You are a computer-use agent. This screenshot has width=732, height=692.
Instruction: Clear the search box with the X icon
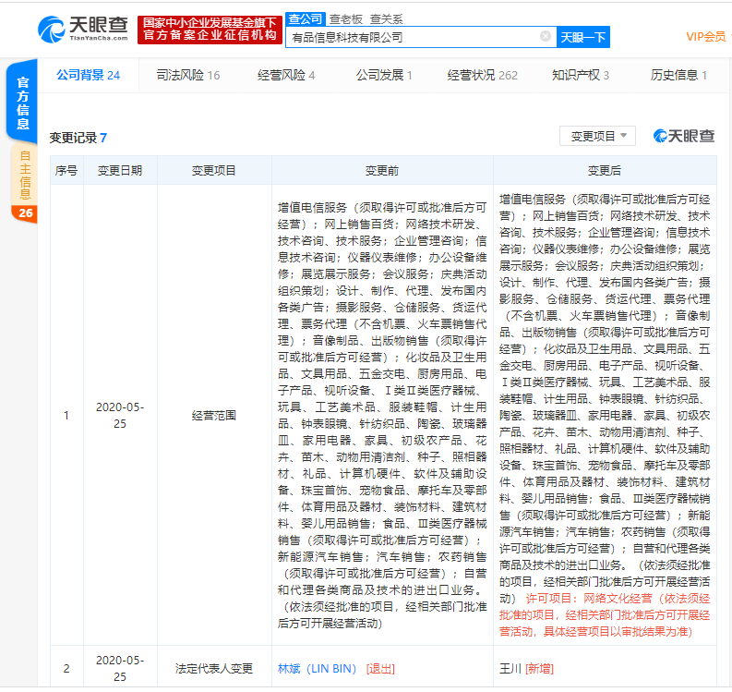[545, 37]
